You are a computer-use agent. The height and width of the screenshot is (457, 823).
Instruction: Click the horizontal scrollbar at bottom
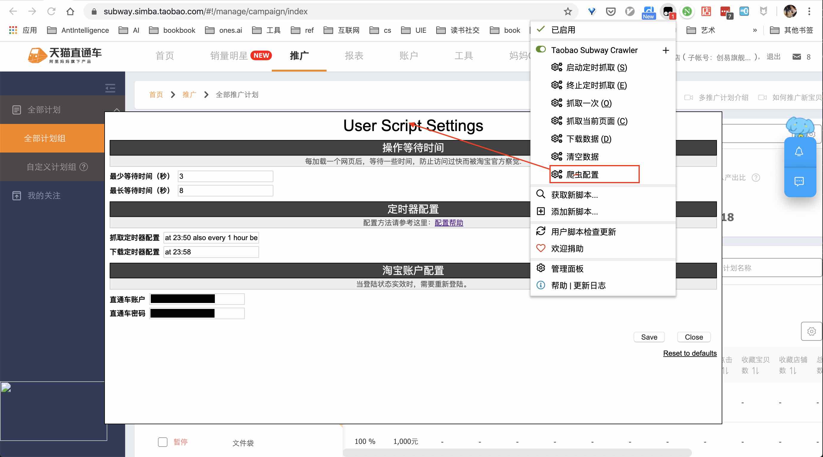[x=517, y=452]
